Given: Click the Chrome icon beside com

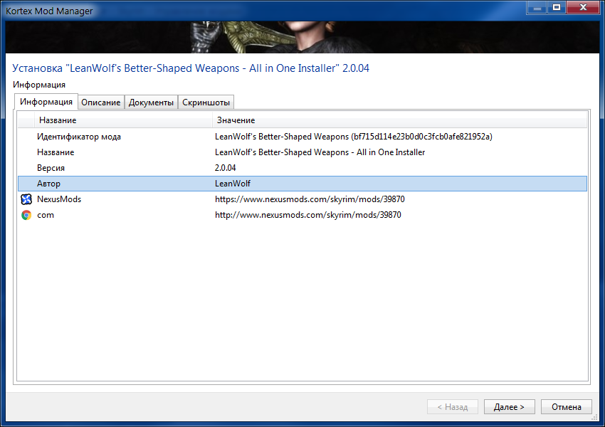Looking at the screenshot, I should (x=26, y=215).
